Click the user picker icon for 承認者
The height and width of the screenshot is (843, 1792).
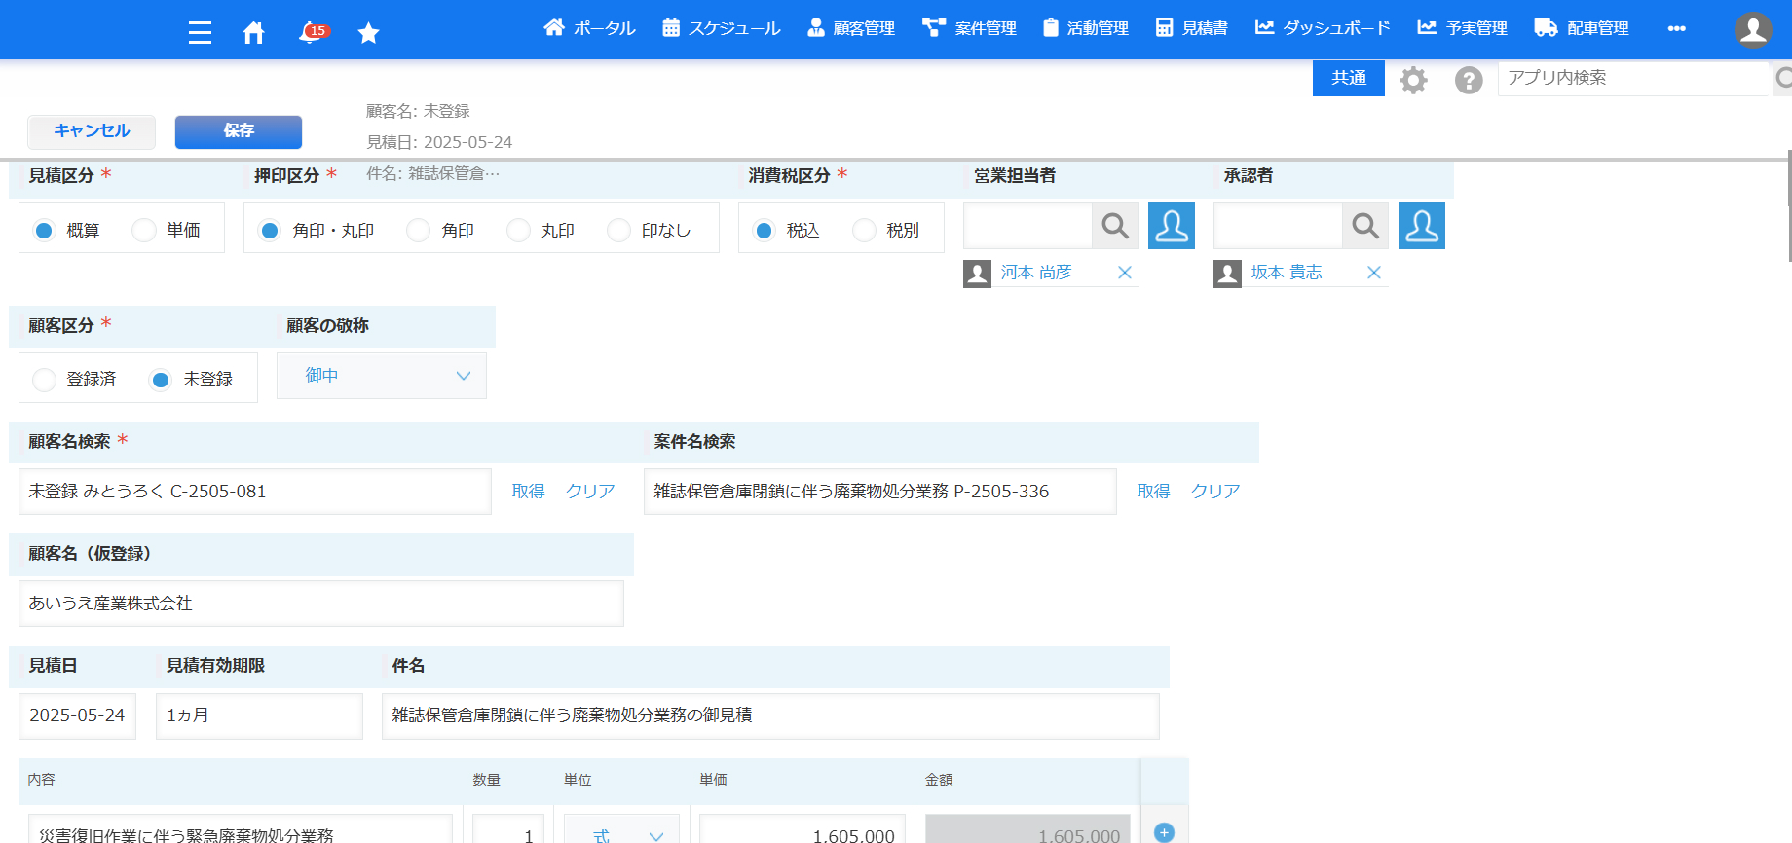tap(1421, 226)
